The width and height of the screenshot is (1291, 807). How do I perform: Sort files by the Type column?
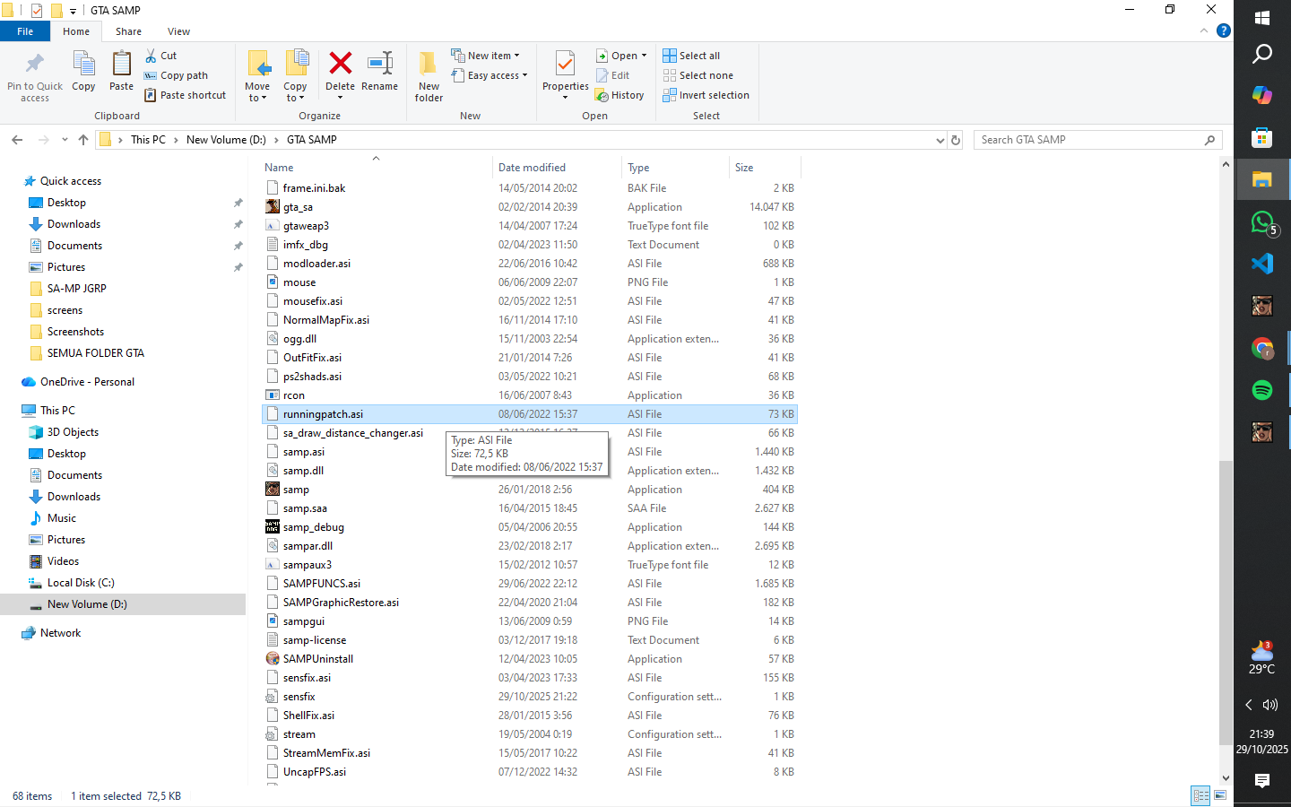pos(675,168)
